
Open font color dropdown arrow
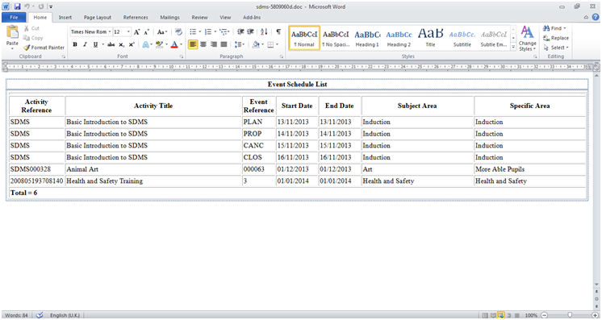[x=181, y=44]
